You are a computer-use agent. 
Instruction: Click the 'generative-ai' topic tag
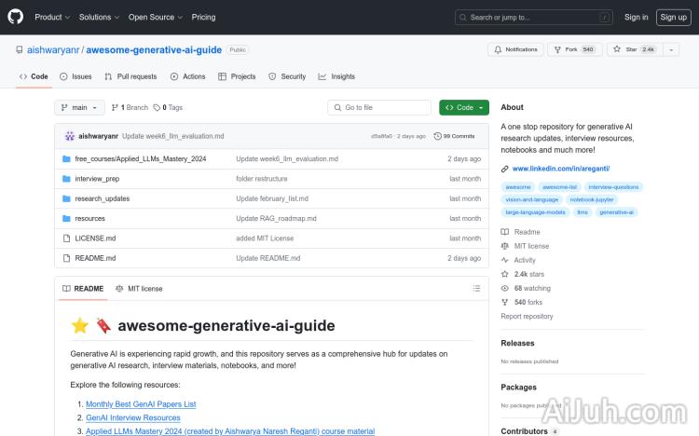(616, 212)
